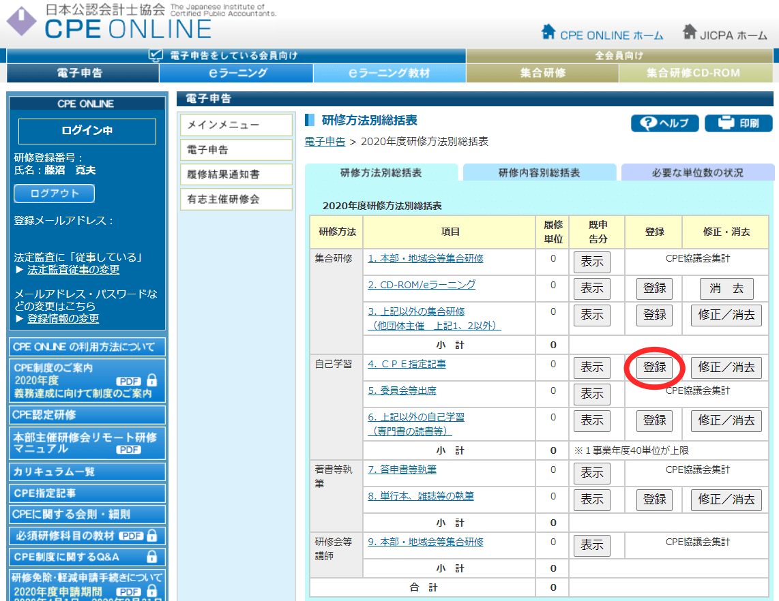Open 4. CPE指定記事 link
Screen dimensions: 779x601
407,365
